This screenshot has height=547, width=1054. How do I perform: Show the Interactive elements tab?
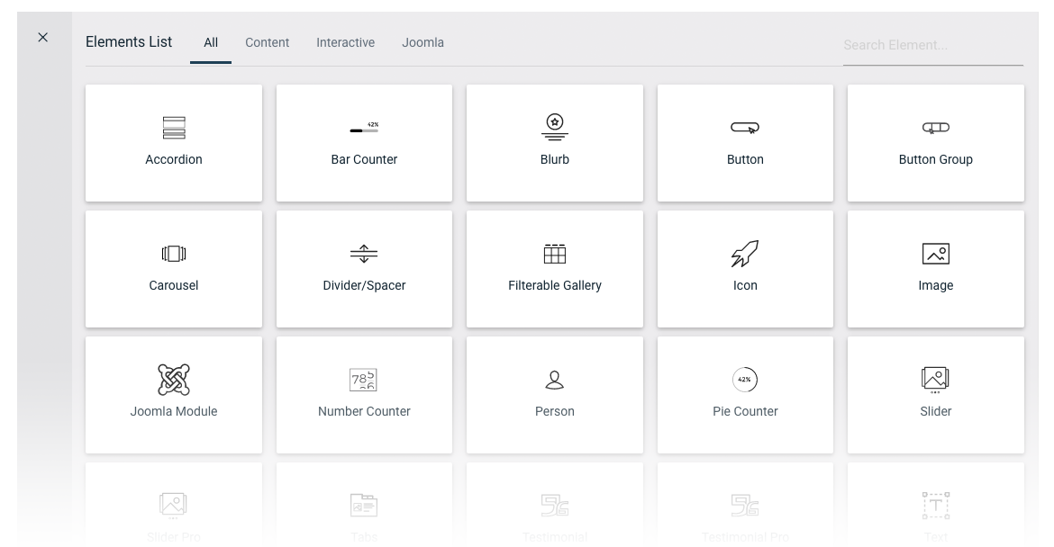(x=346, y=42)
